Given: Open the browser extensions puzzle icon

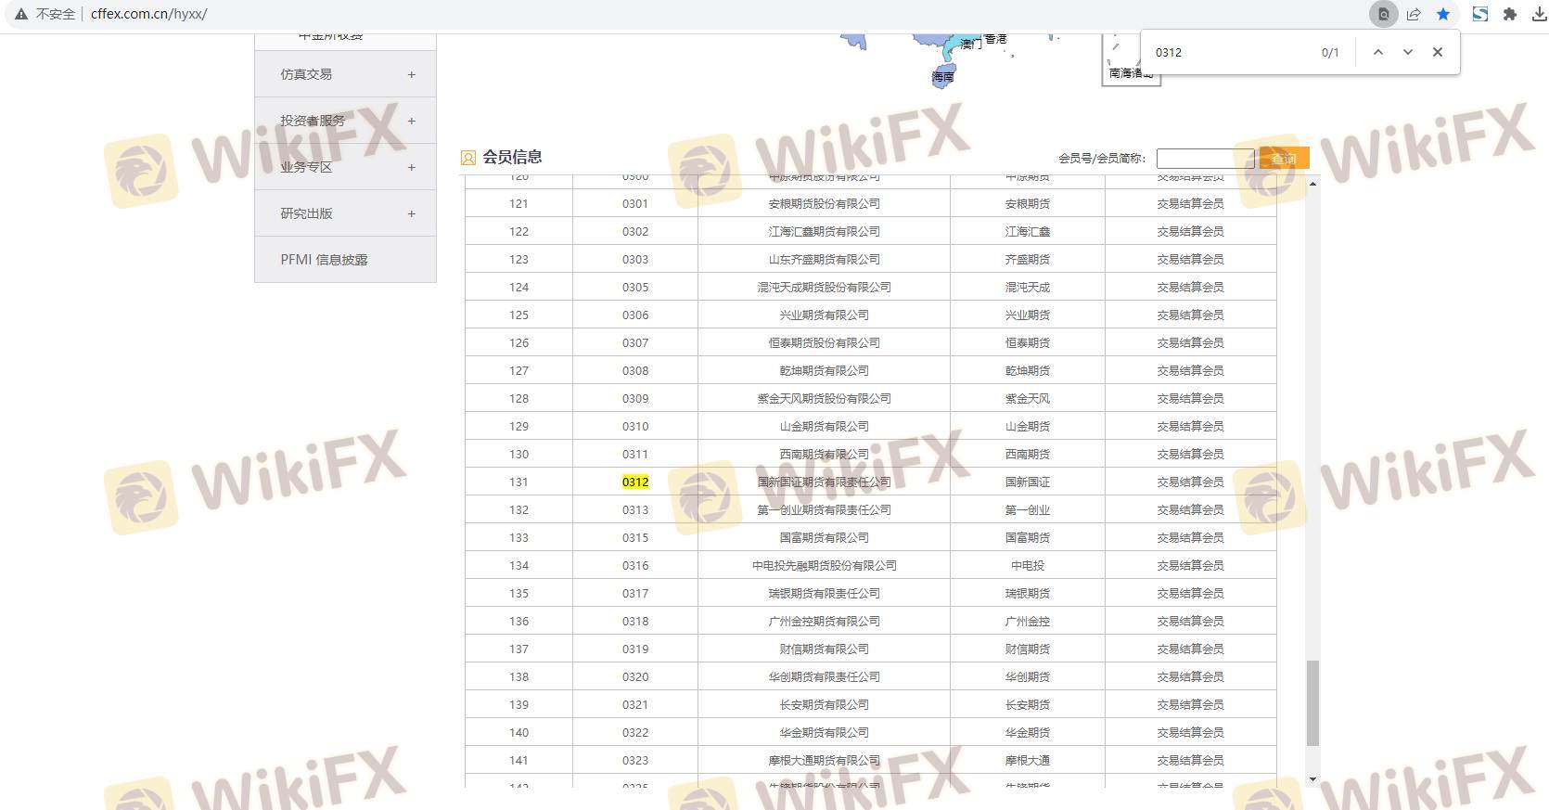Looking at the screenshot, I should [x=1510, y=14].
